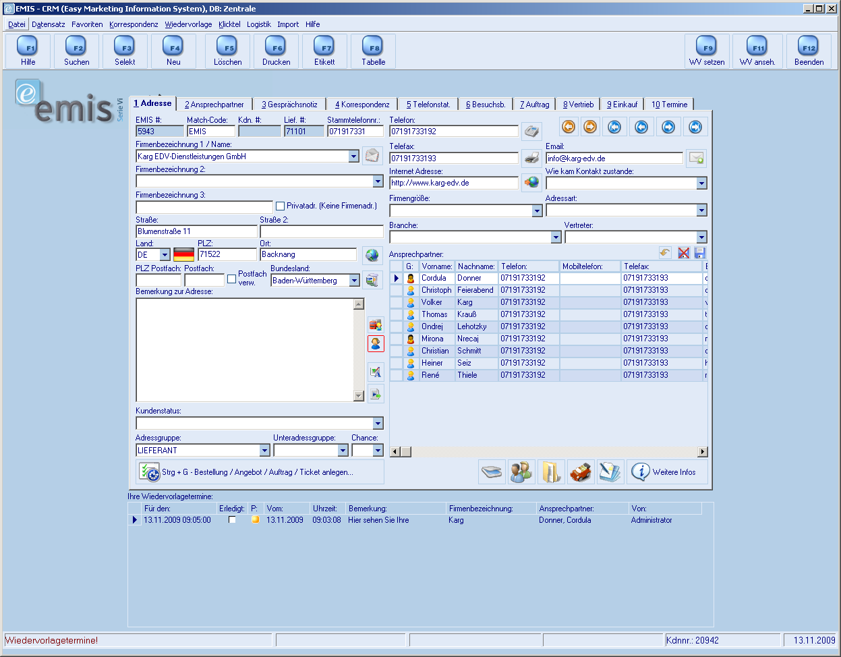Toggle Erledigt checkbox in Wiedervorlage row
The image size is (841, 657).
232,520
